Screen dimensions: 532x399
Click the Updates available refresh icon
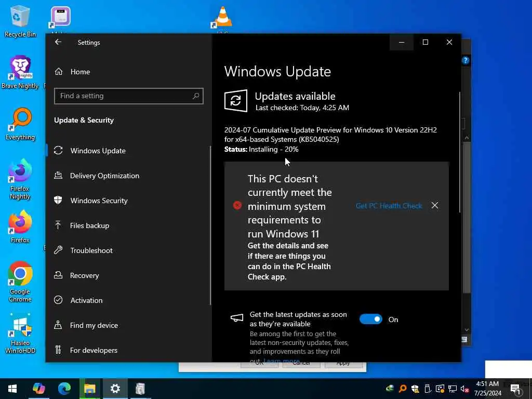click(x=235, y=101)
